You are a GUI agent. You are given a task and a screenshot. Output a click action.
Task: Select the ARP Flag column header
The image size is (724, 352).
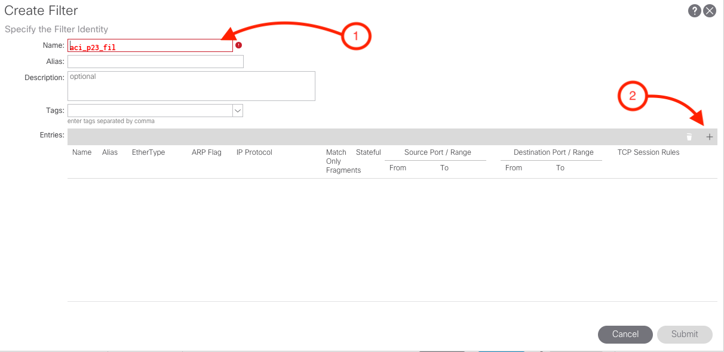coord(206,152)
